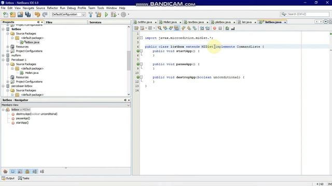This screenshot has width=332, height=186.
Task: Click the Comment selection icon in editor
Action: click(227, 28)
